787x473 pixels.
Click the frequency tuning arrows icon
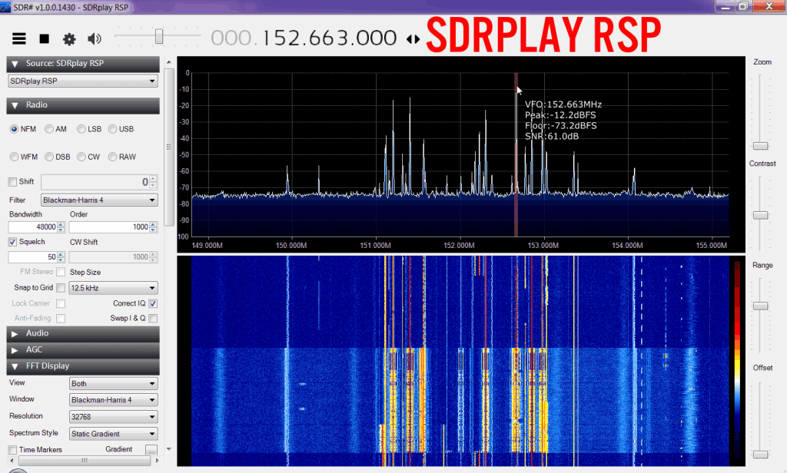click(413, 39)
